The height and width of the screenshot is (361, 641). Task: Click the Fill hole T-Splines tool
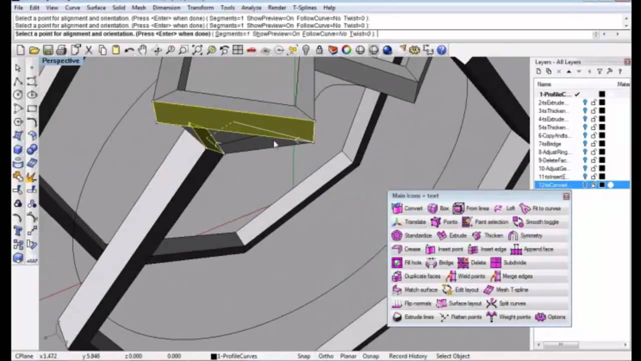point(407,263)
